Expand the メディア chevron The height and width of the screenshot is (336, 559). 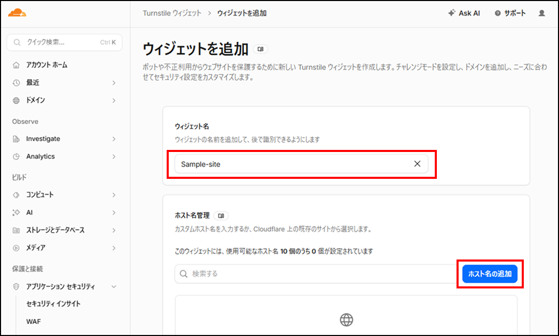114,248
